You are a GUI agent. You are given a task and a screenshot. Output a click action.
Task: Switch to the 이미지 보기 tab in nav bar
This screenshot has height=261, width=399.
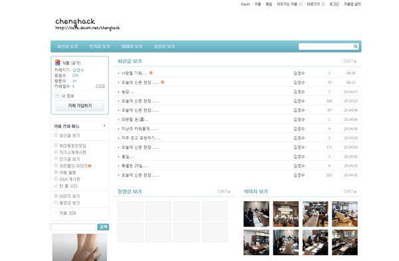click(x=132, y=46)
